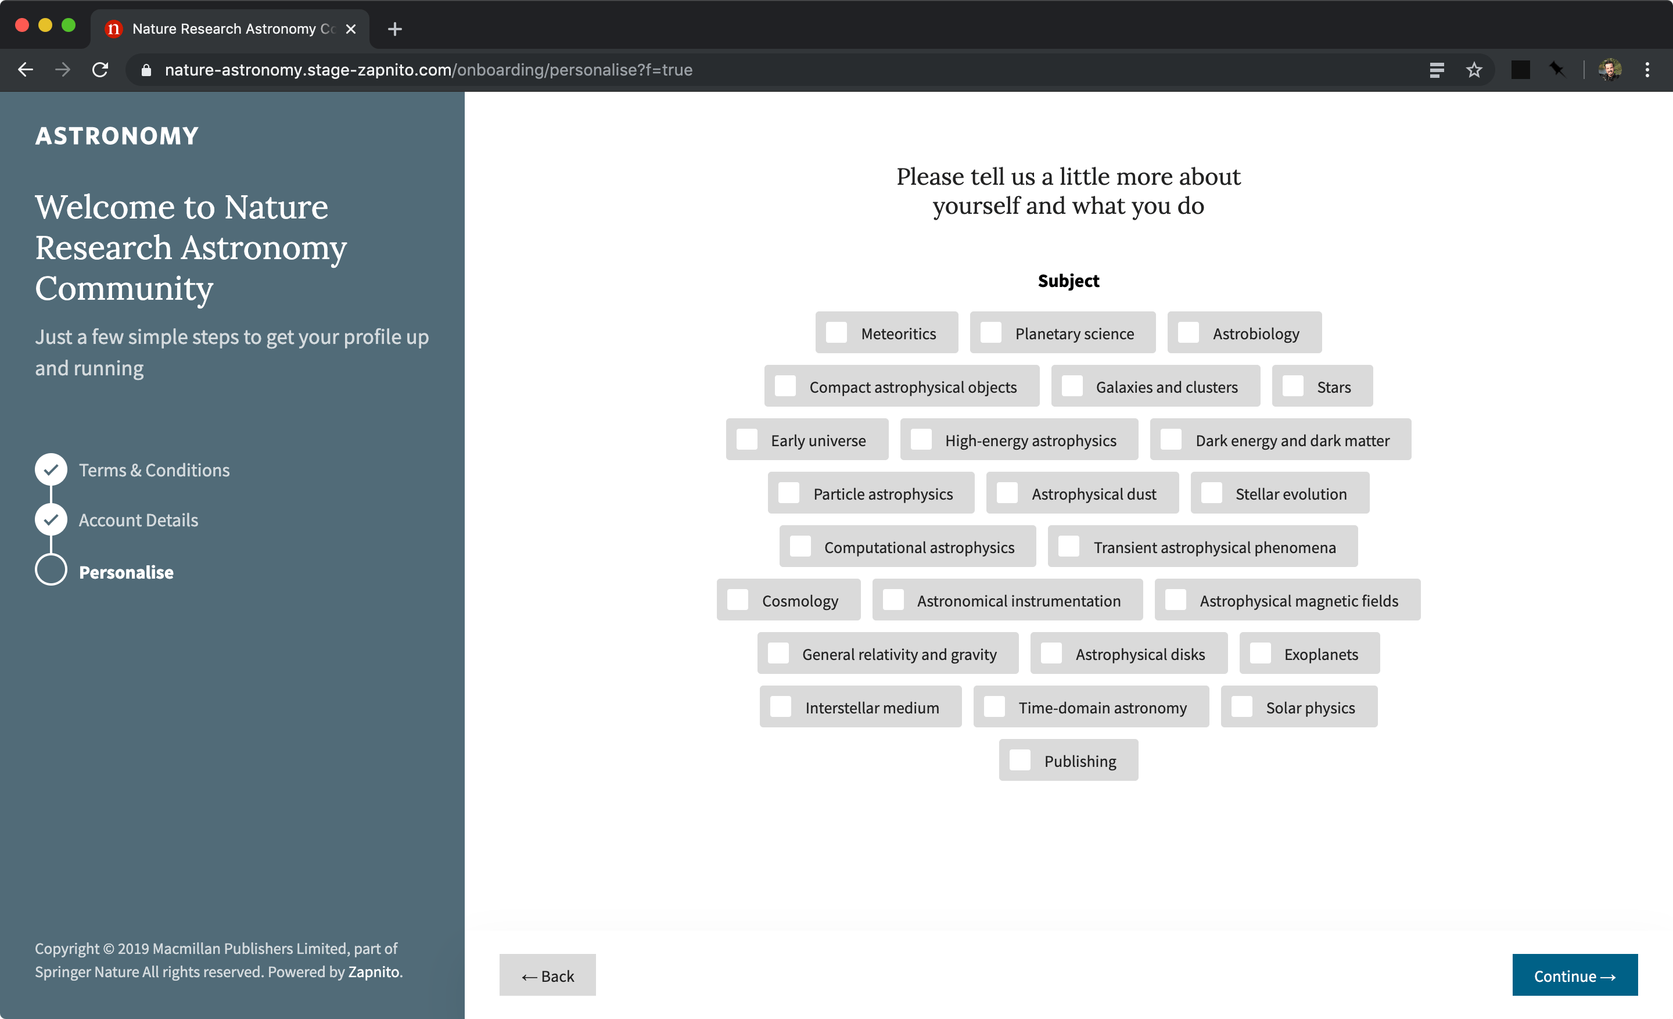Click the URL address bar

pyautogui.click(x=428, y=70)
